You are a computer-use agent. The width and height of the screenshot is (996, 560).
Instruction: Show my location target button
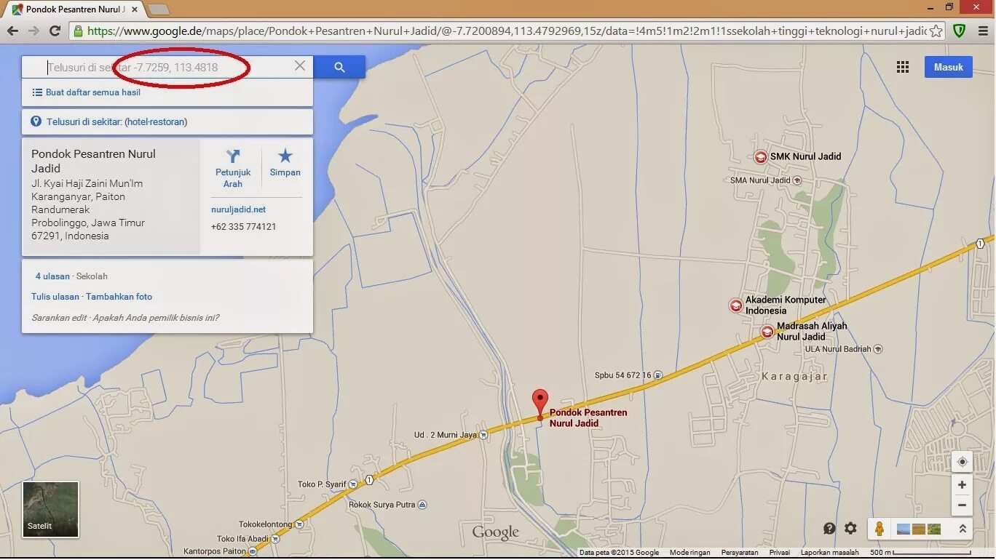coord(962,462)
